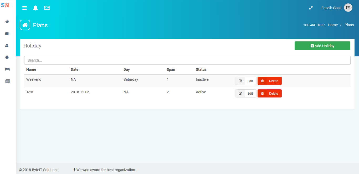359x174 pixels.
Task: Click the SM logo in the sidebar
Action: [x=5, y=5]
